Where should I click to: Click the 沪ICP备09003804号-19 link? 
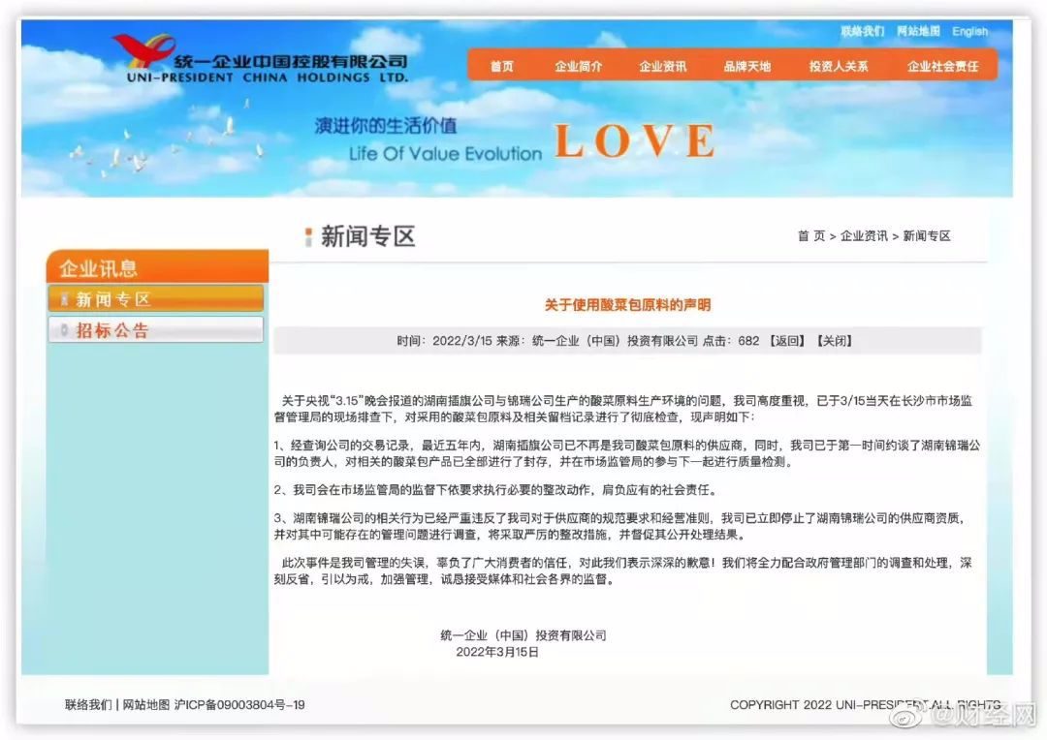[x=239, y=704]
